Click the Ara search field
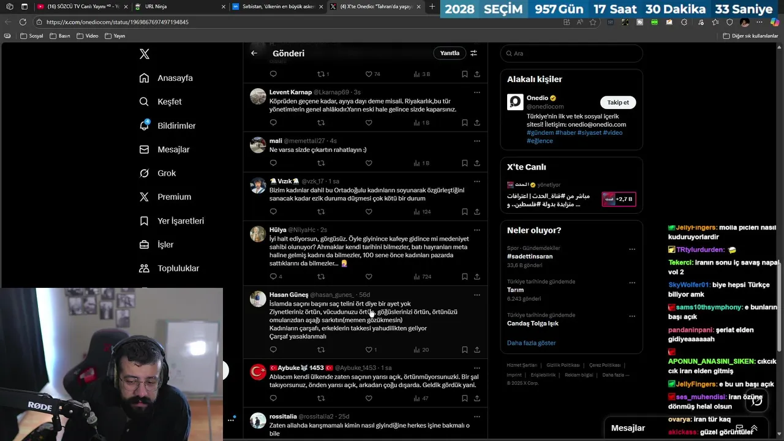This screenshot has height=441, width=784. (x=571, y=53)
